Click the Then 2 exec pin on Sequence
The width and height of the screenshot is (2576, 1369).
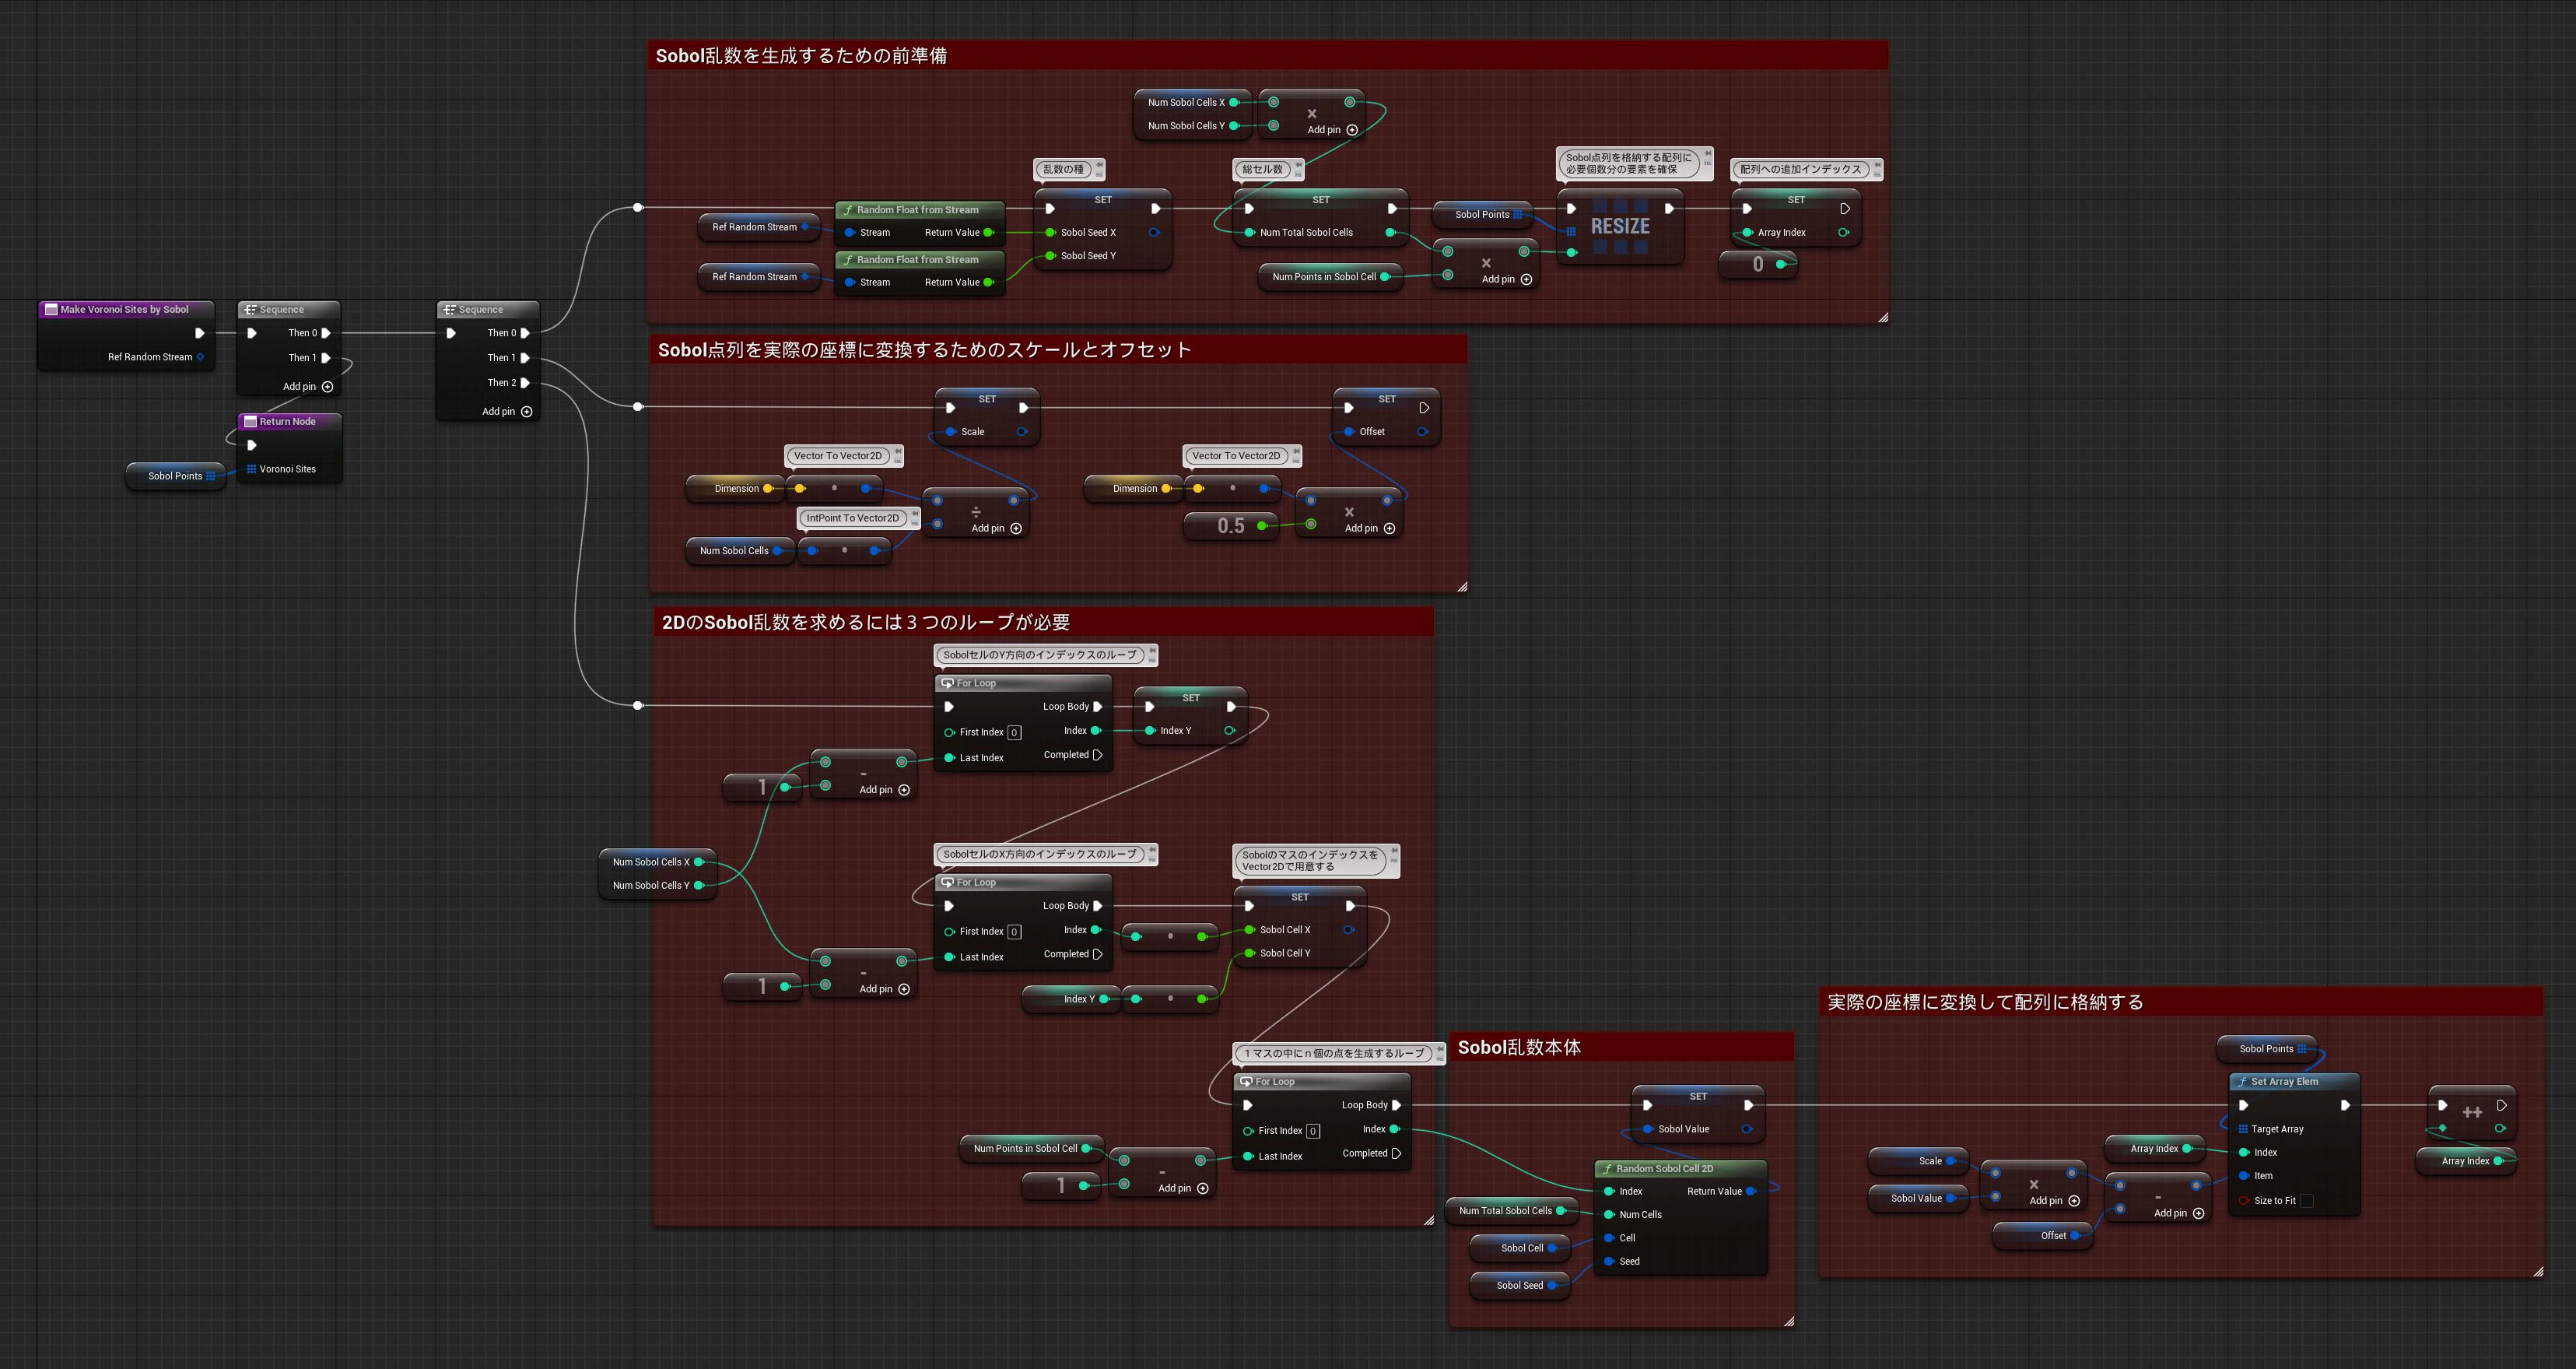pyautogui.click(x=525, y=382)
